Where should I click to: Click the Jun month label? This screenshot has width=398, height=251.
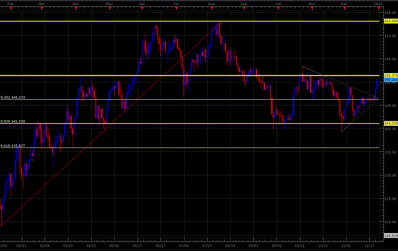coord(141,4)
